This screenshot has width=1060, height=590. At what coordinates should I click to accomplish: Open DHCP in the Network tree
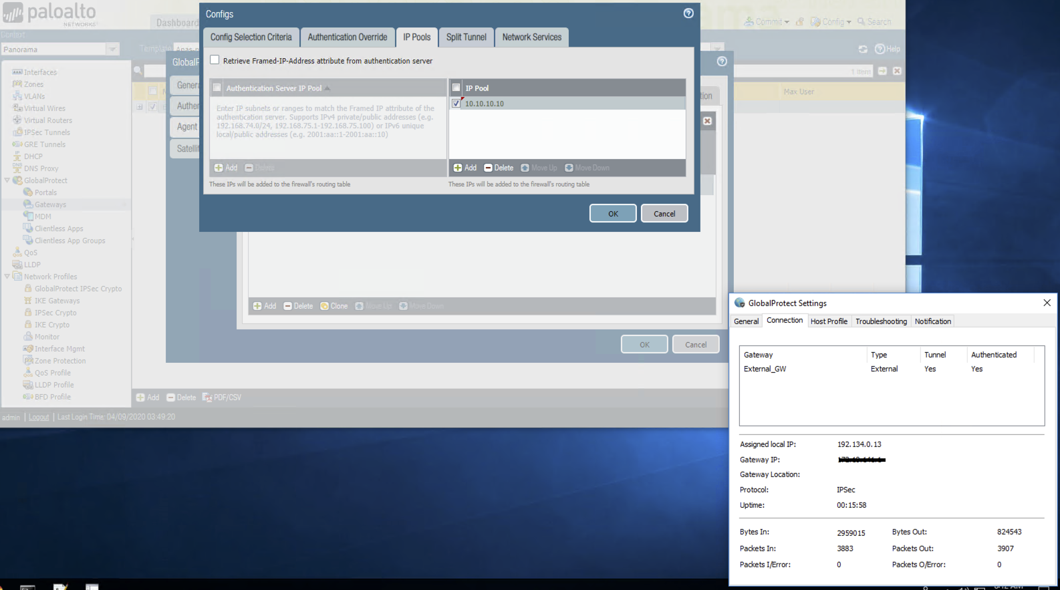[x=33, y=156]
